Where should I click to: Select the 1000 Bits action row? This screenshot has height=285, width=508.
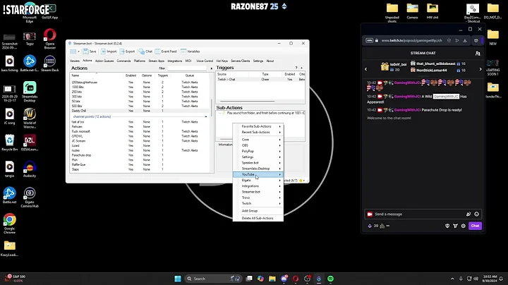pyautogui.click(x=140, y=87)
